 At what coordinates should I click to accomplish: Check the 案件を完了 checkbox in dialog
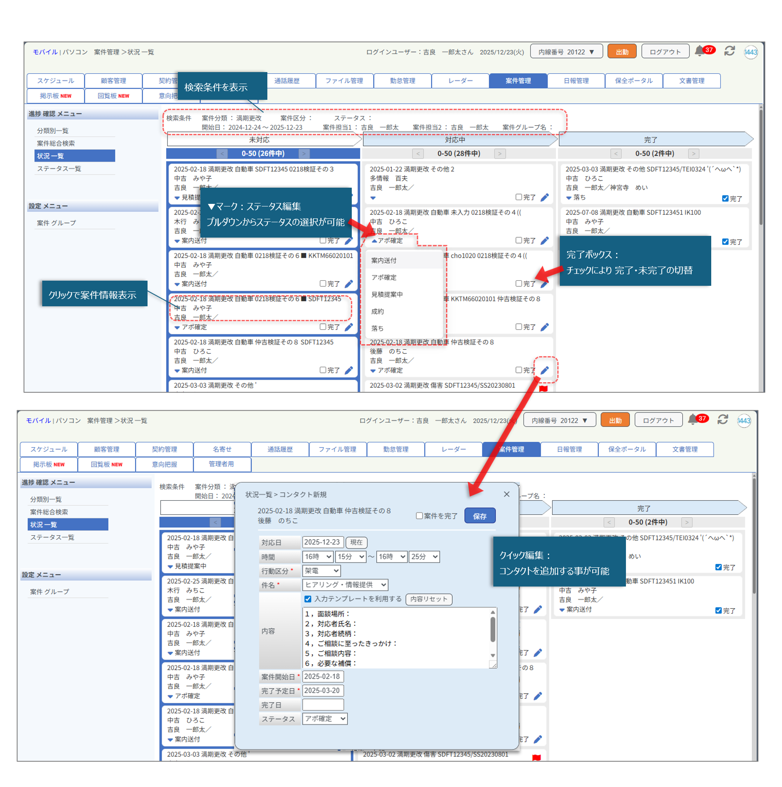coord(419,516)
